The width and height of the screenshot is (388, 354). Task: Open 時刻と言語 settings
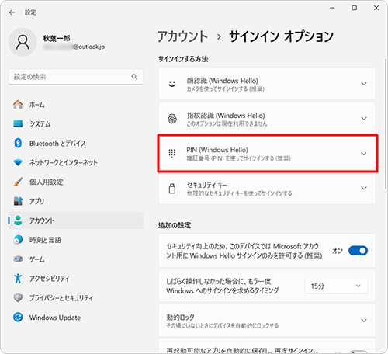(x=76, y=240)
